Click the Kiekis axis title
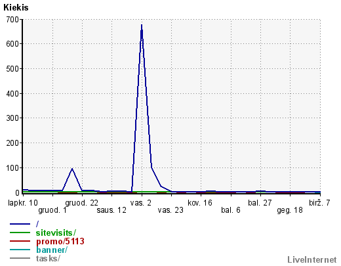The height and width of the screenshot is (266, 341). tap(16, 8)
